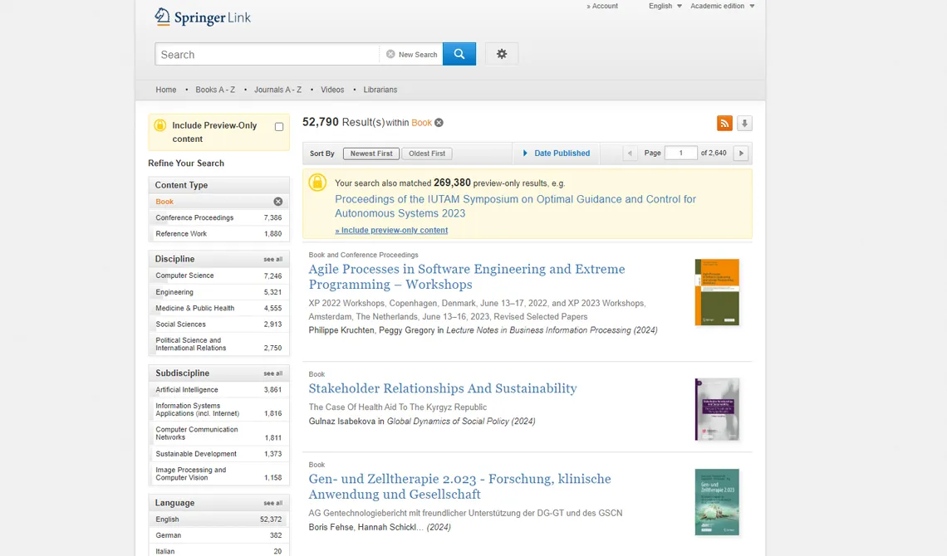The height and width of the screenshot is (556, 947).
Task: Open the search options gear icon
Action: click(501, 54)
